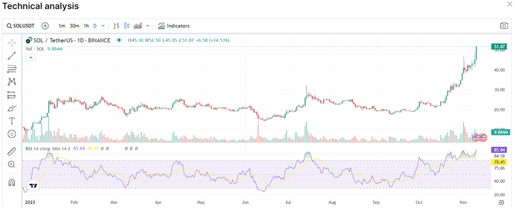Image resolution: width=515 pixels, height=212 pixels.
Task: Switch to bar chart style
Action: point(116,26)
